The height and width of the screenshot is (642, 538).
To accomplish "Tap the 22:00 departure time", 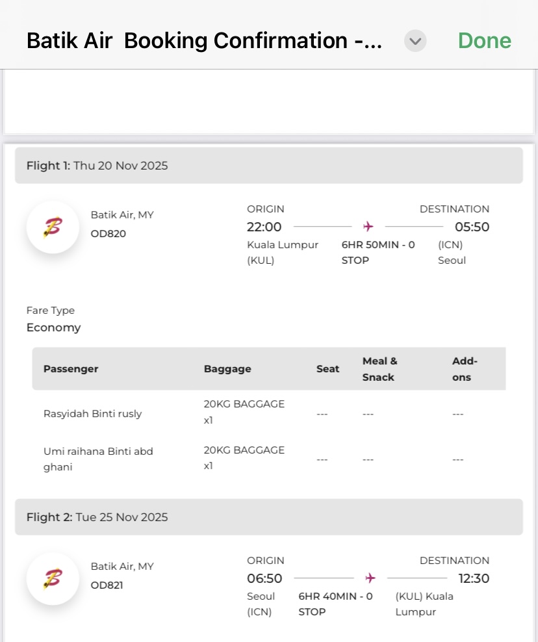I will [264, 227].
